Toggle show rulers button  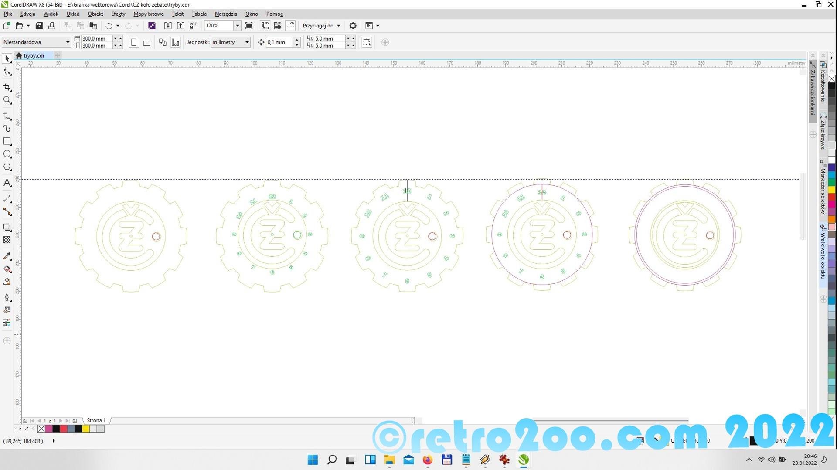265,26
